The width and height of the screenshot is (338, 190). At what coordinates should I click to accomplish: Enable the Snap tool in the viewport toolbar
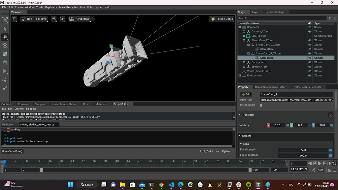[x=4, y=63]
